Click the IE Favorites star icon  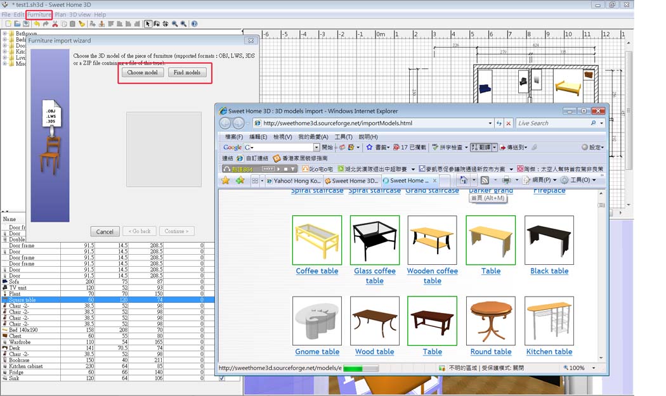(226, 181)
